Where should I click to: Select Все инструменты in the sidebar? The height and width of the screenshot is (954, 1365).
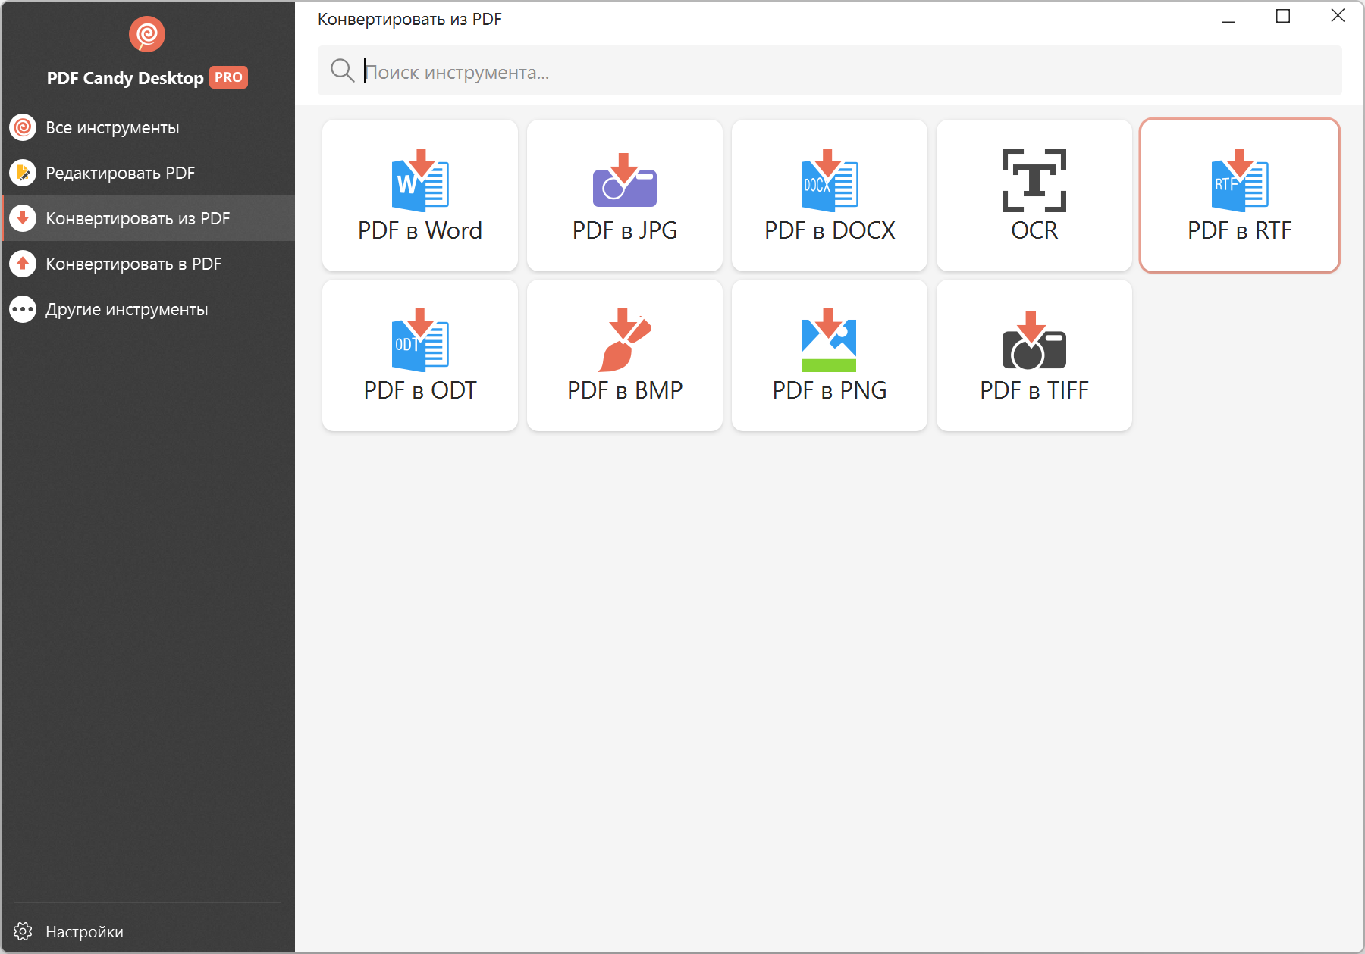click(x=148, y=127)
